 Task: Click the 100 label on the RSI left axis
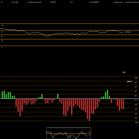click(3, 25)
